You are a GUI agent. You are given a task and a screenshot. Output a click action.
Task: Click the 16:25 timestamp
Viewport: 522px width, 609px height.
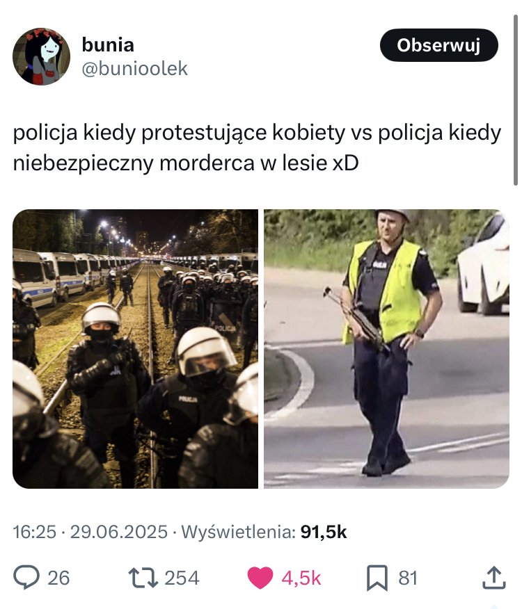click(35, 532)
